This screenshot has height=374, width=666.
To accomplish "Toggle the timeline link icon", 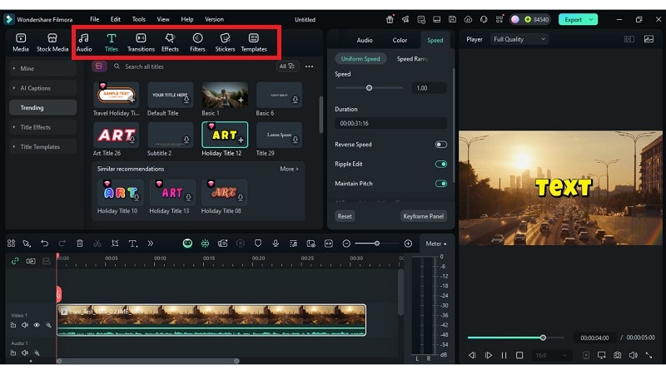I will [15, 261].
